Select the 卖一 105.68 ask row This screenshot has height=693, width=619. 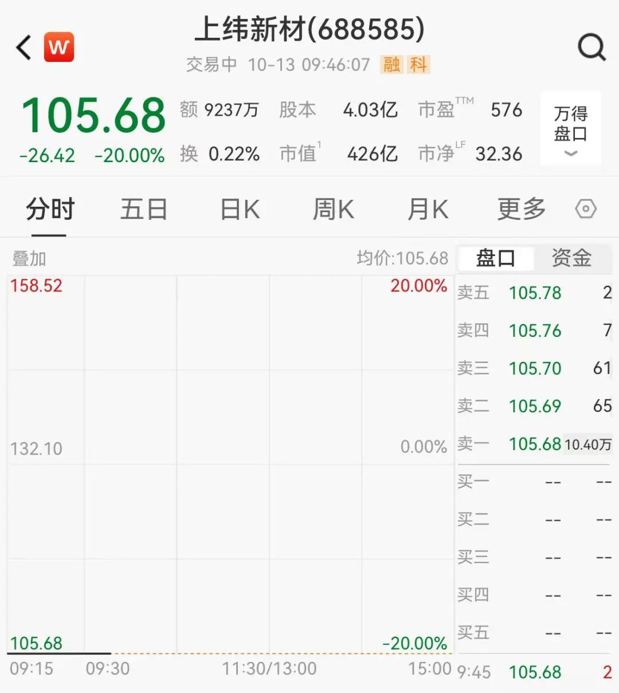[x=534, y=444]
